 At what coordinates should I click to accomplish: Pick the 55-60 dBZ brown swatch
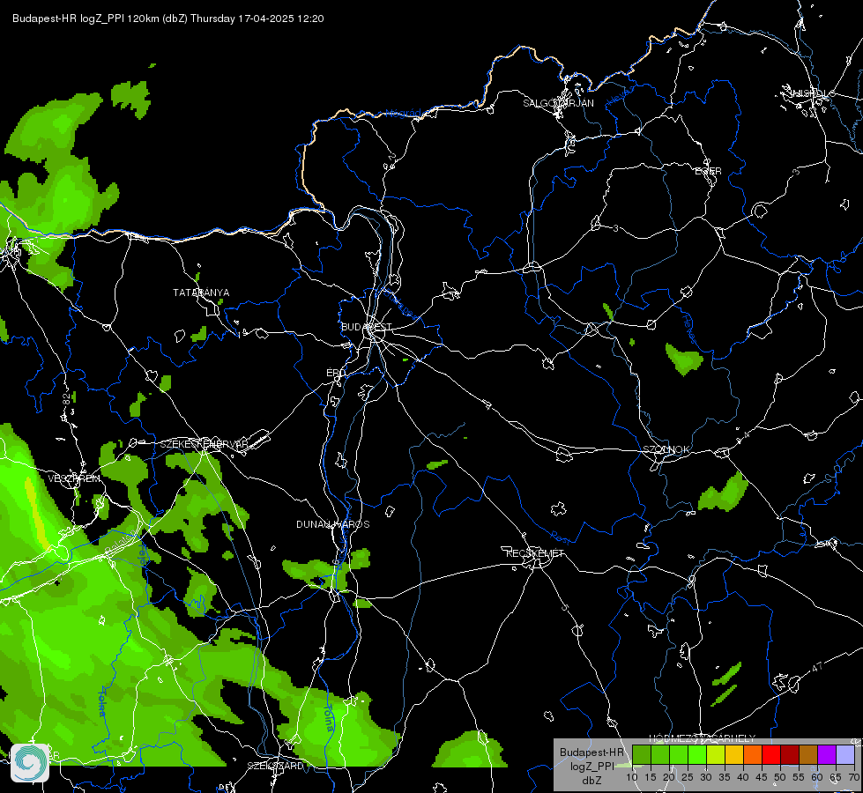(808, 755)
